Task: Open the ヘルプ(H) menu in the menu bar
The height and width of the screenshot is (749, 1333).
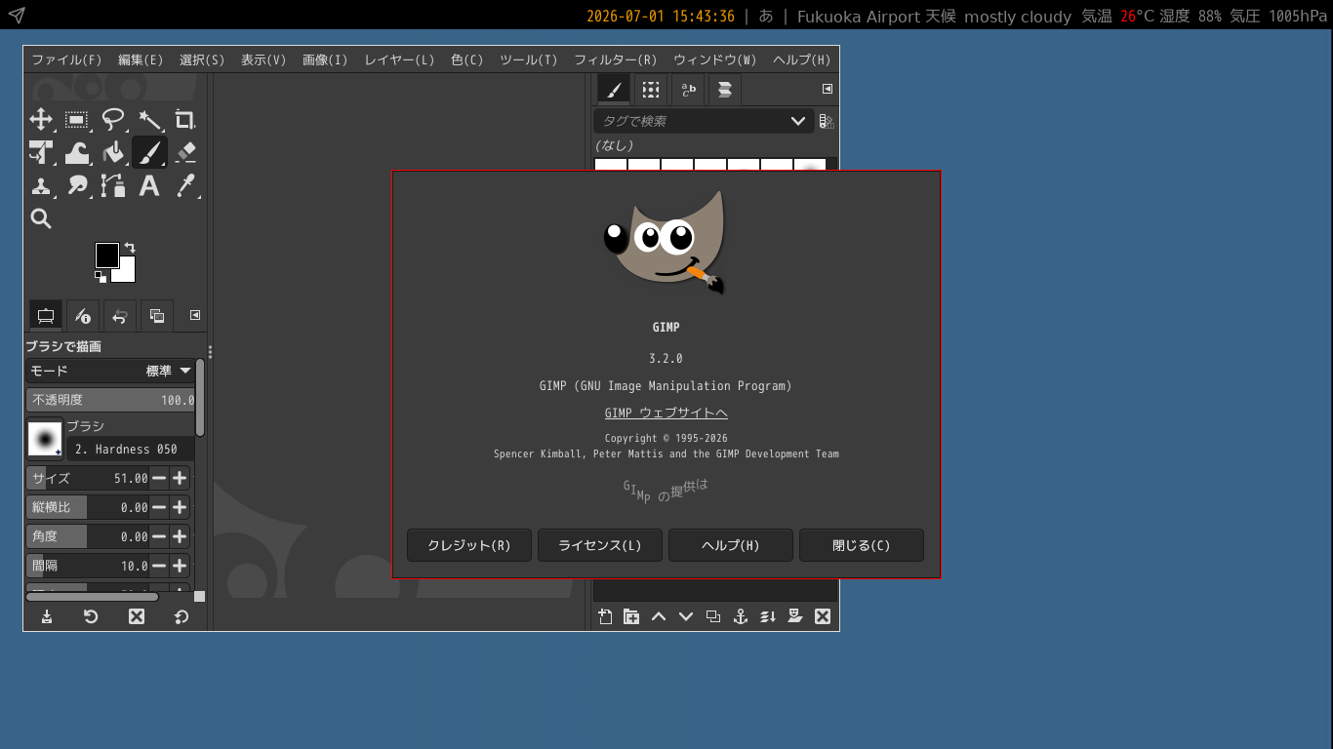Action: pos(802,59)
